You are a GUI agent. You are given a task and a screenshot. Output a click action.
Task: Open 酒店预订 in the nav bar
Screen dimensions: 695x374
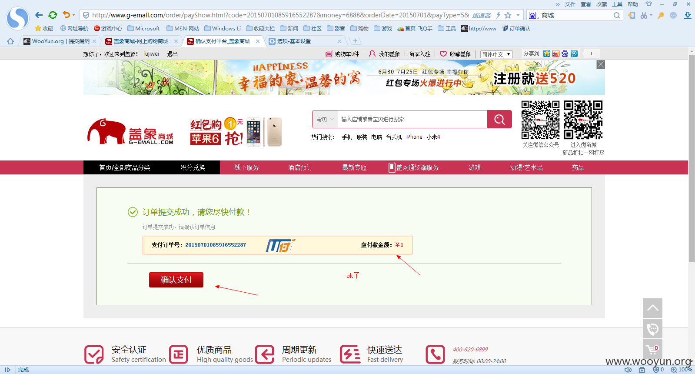[x=300, y=167]
